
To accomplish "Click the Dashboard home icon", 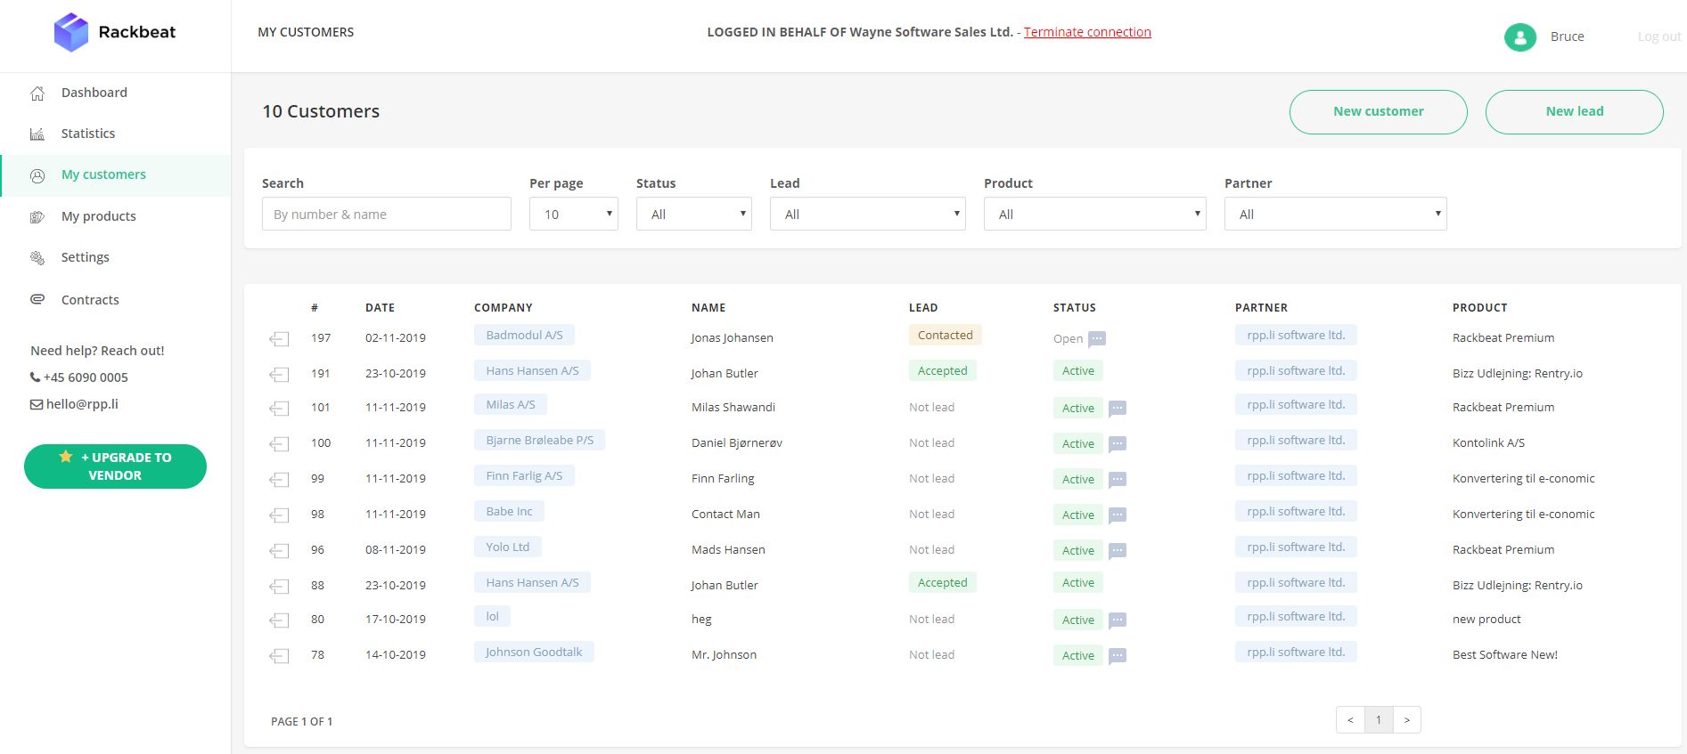I will click(x=37, y=93).
